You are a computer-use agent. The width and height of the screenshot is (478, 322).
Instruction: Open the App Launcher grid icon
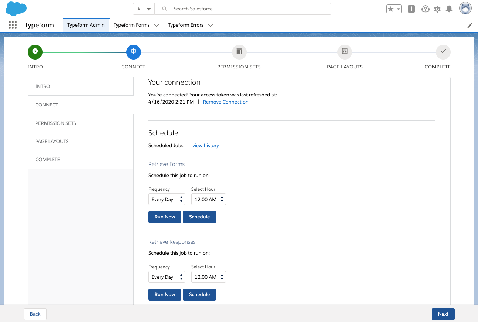click(x=13, y=25)
